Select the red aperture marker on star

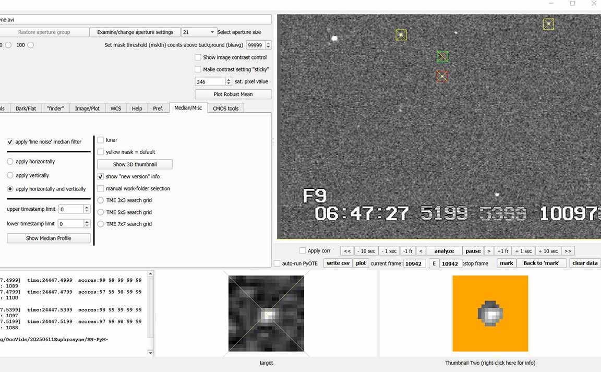point(442,77)
